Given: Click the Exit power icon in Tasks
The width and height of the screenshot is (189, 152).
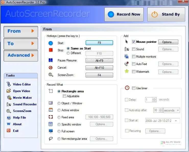Looking at the screenshot, I should tap(9, 131).
